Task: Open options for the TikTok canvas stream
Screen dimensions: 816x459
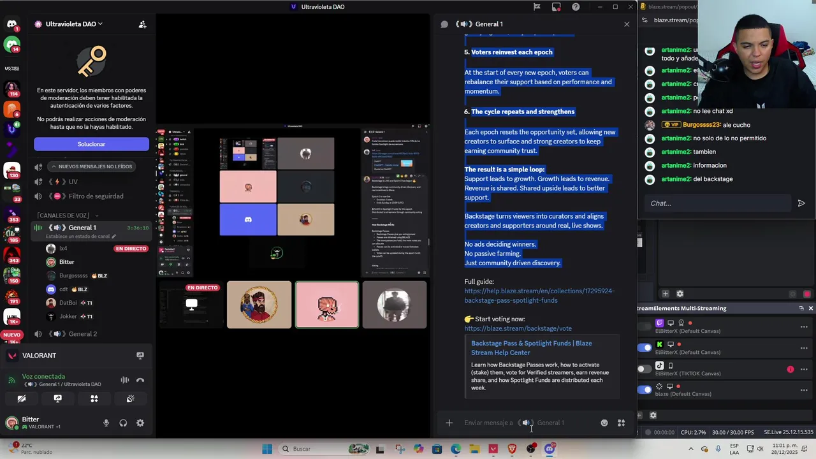Action: [804, 369]
